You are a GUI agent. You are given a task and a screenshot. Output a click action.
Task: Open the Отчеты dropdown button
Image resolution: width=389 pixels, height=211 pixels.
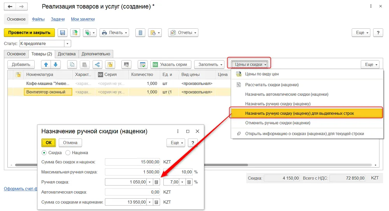183,33
